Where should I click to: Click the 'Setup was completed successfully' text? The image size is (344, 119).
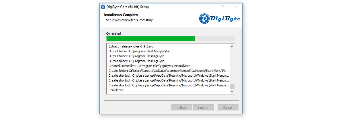coord(130,20)
